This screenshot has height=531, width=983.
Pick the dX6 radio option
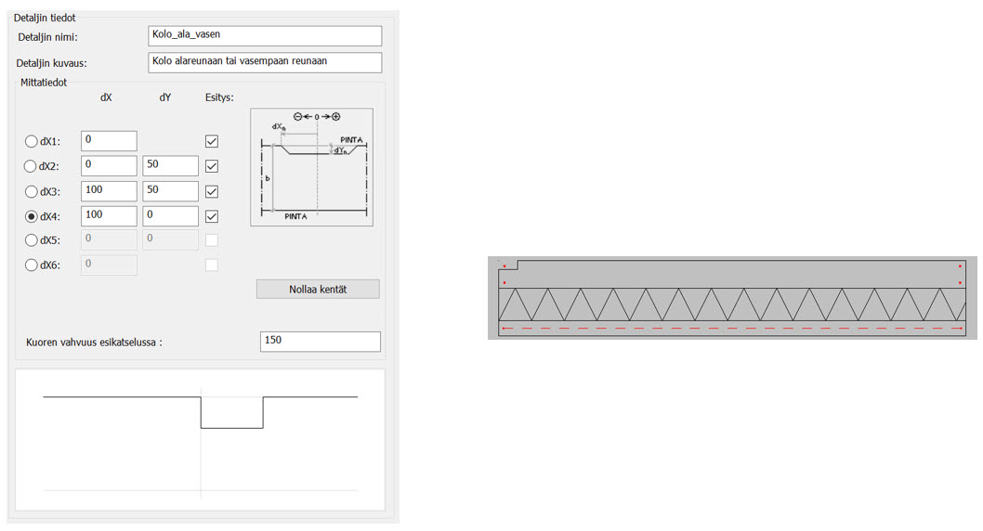click(32, 265)
